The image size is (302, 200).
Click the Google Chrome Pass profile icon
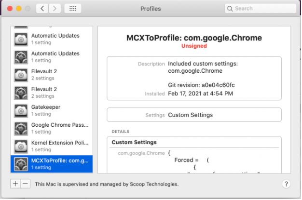click(x=21, y=128)
